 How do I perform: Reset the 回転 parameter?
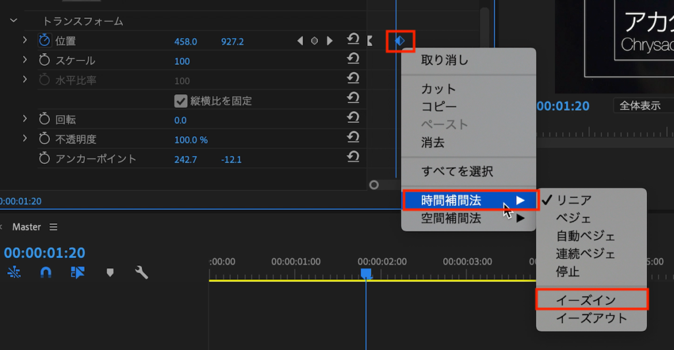[x=353, y=118]
